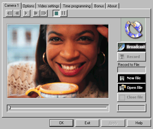Pause video with the pause icon
The height and width of the screenshot is (129, 153).
[64, 13]
